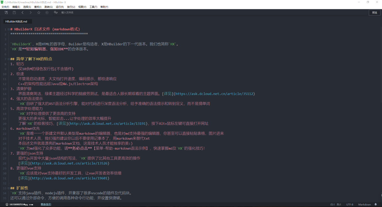Image resolution: width=382 pixels, height=207 pixels.
Task: Click the 帮助我们 link in status bar
Action: 46,205
